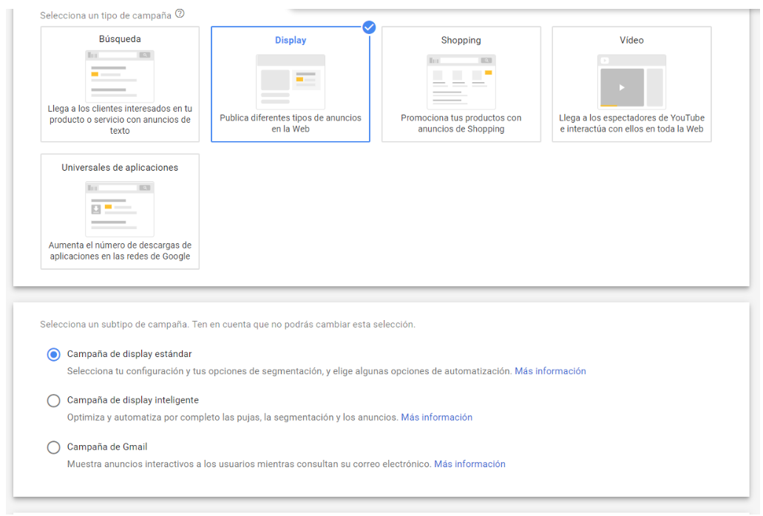Click the Búsqueda campaign preview image
The image size is (763, 516).
[x=119, y=74]
